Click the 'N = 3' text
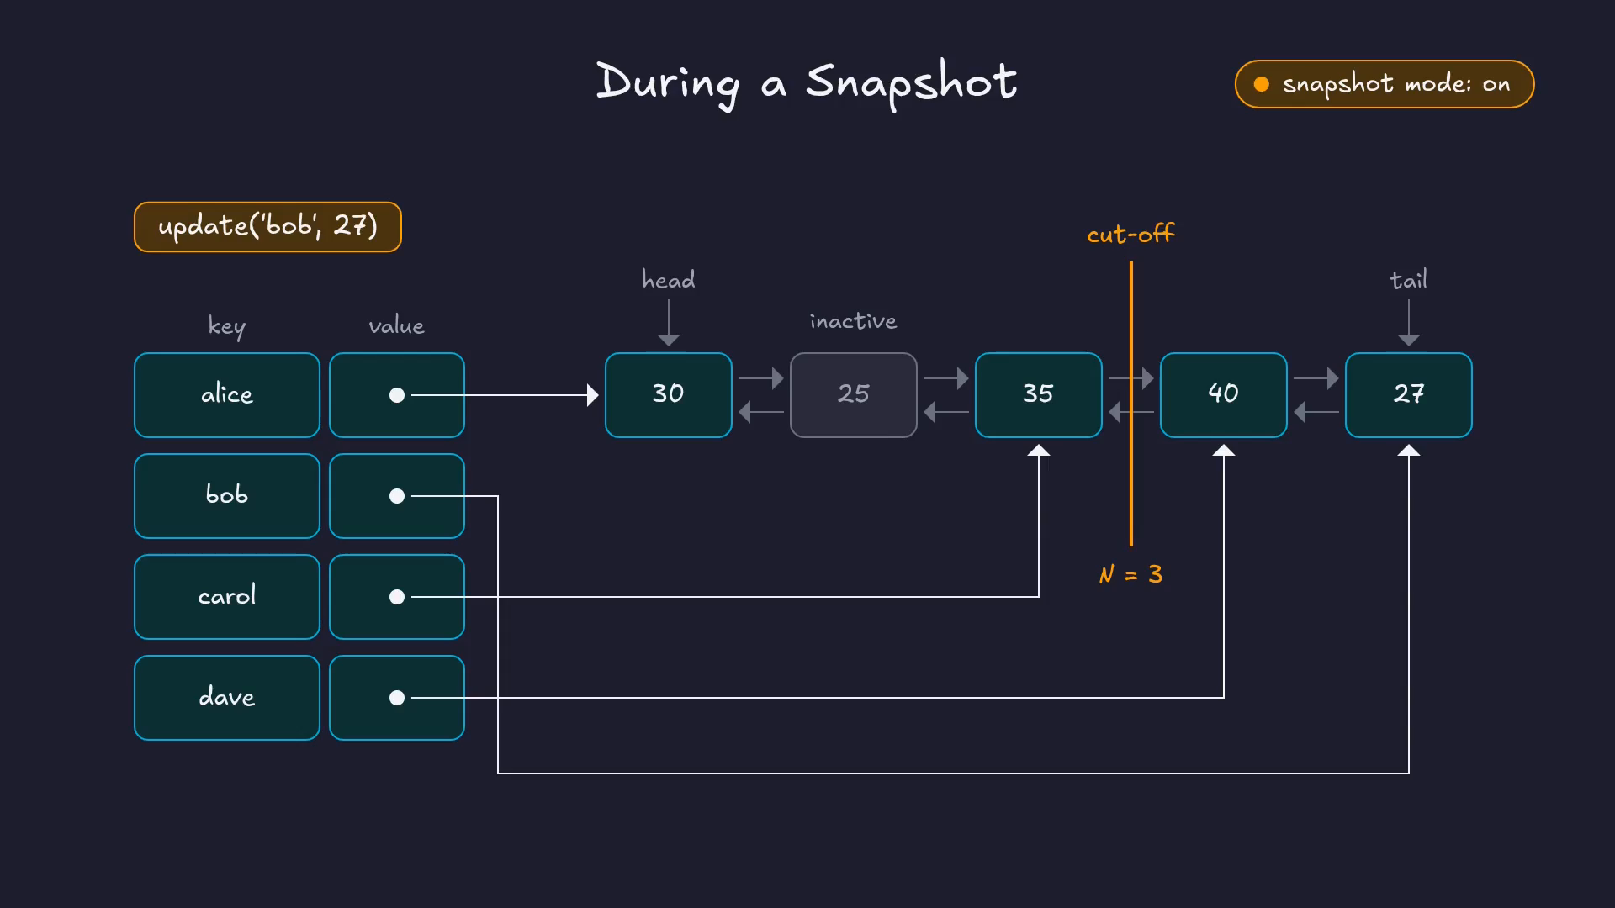Screen dimensions: 1615x908 [1131, 574]
